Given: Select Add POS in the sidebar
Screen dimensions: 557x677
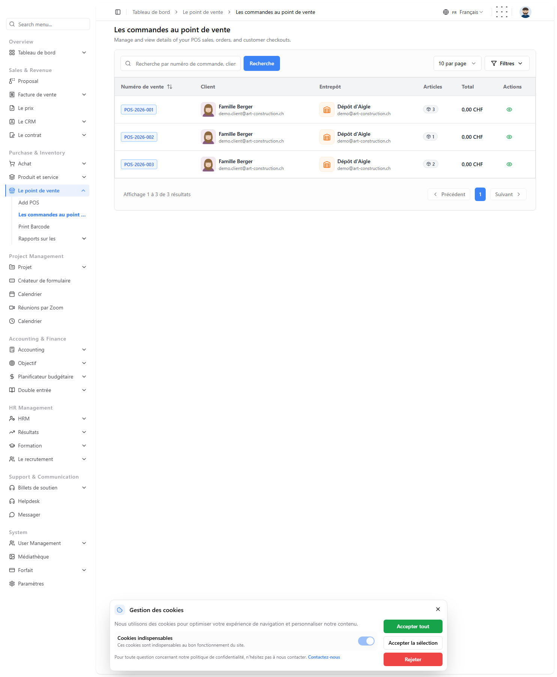Looking at the screenshot, I should [x=29, y=203].
